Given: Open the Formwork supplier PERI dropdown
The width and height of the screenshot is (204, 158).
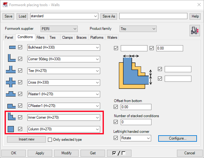Looking at the screenshot, I should click(x=59, y=29).
